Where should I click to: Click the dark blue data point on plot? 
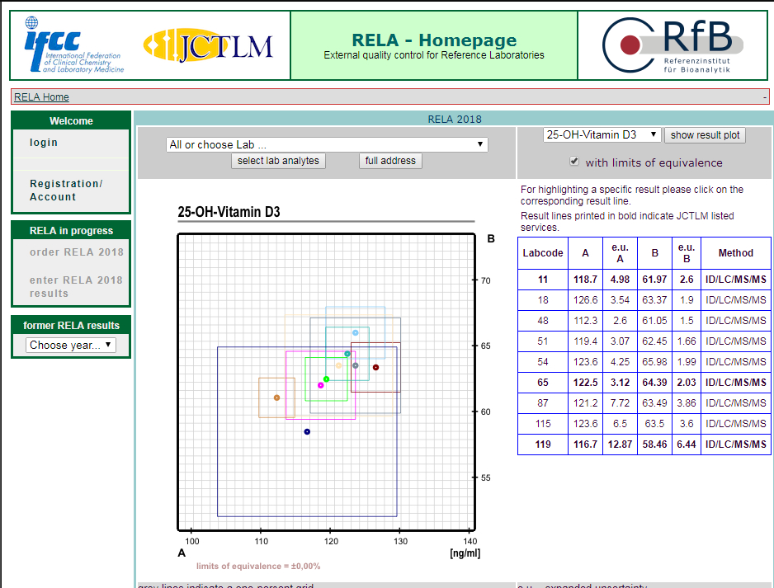pyautogui.click(x=307, y=431)
